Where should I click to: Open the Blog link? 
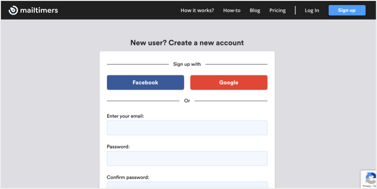click(255, 10)
